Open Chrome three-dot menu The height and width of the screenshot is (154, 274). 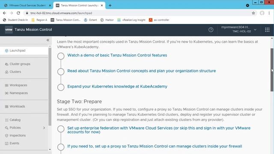269,13
